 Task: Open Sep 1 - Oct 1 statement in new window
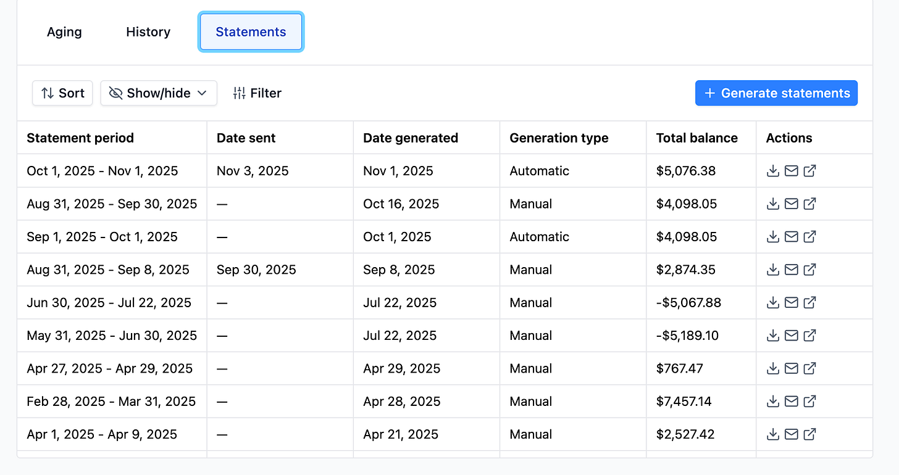[x=810, y=237]
